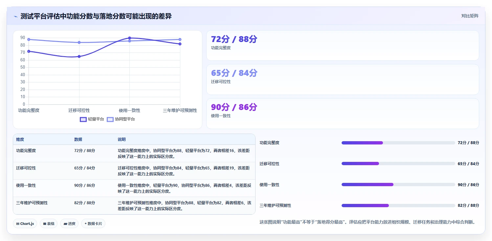Viewport: 492px width, 241px height.
Task: Click the 90分 / 86分 progress value
Action: coord(468,185)
